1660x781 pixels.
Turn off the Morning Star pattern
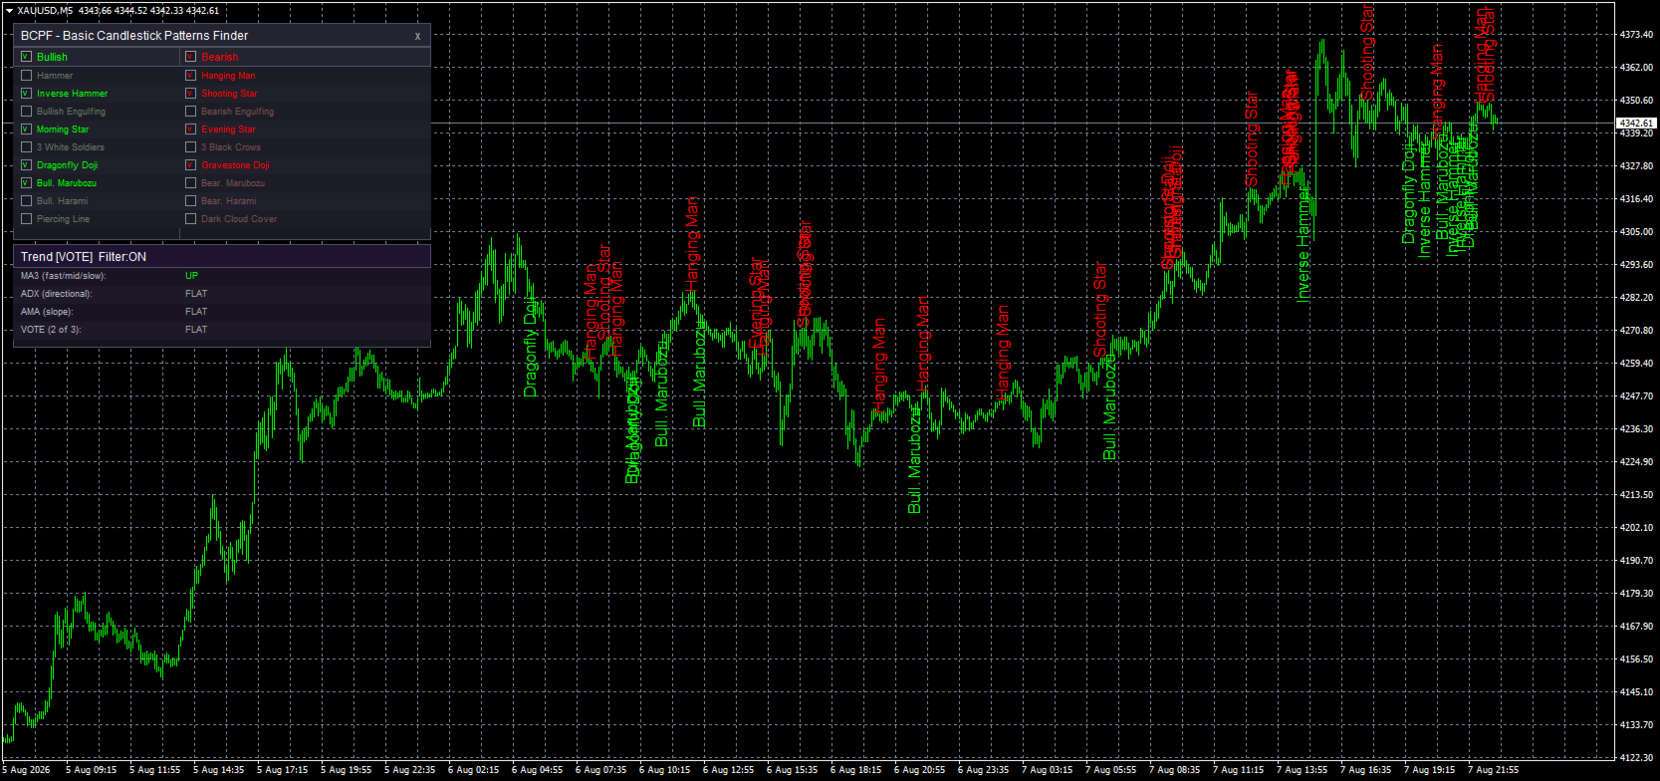pos(27,129)
